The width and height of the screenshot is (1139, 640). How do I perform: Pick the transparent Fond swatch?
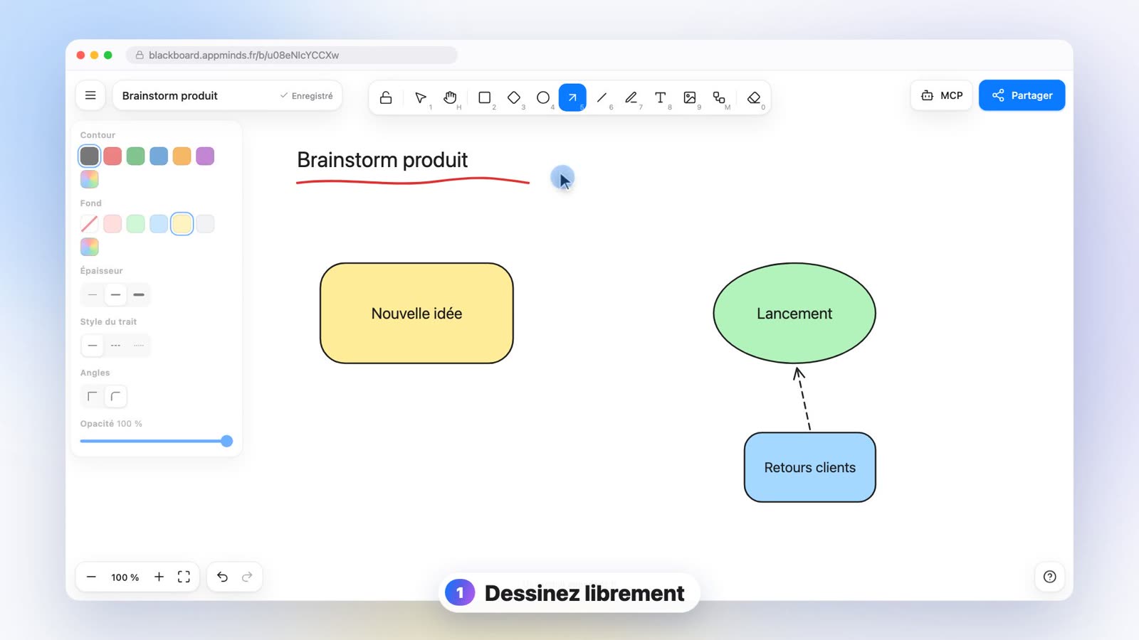point(89,224)
